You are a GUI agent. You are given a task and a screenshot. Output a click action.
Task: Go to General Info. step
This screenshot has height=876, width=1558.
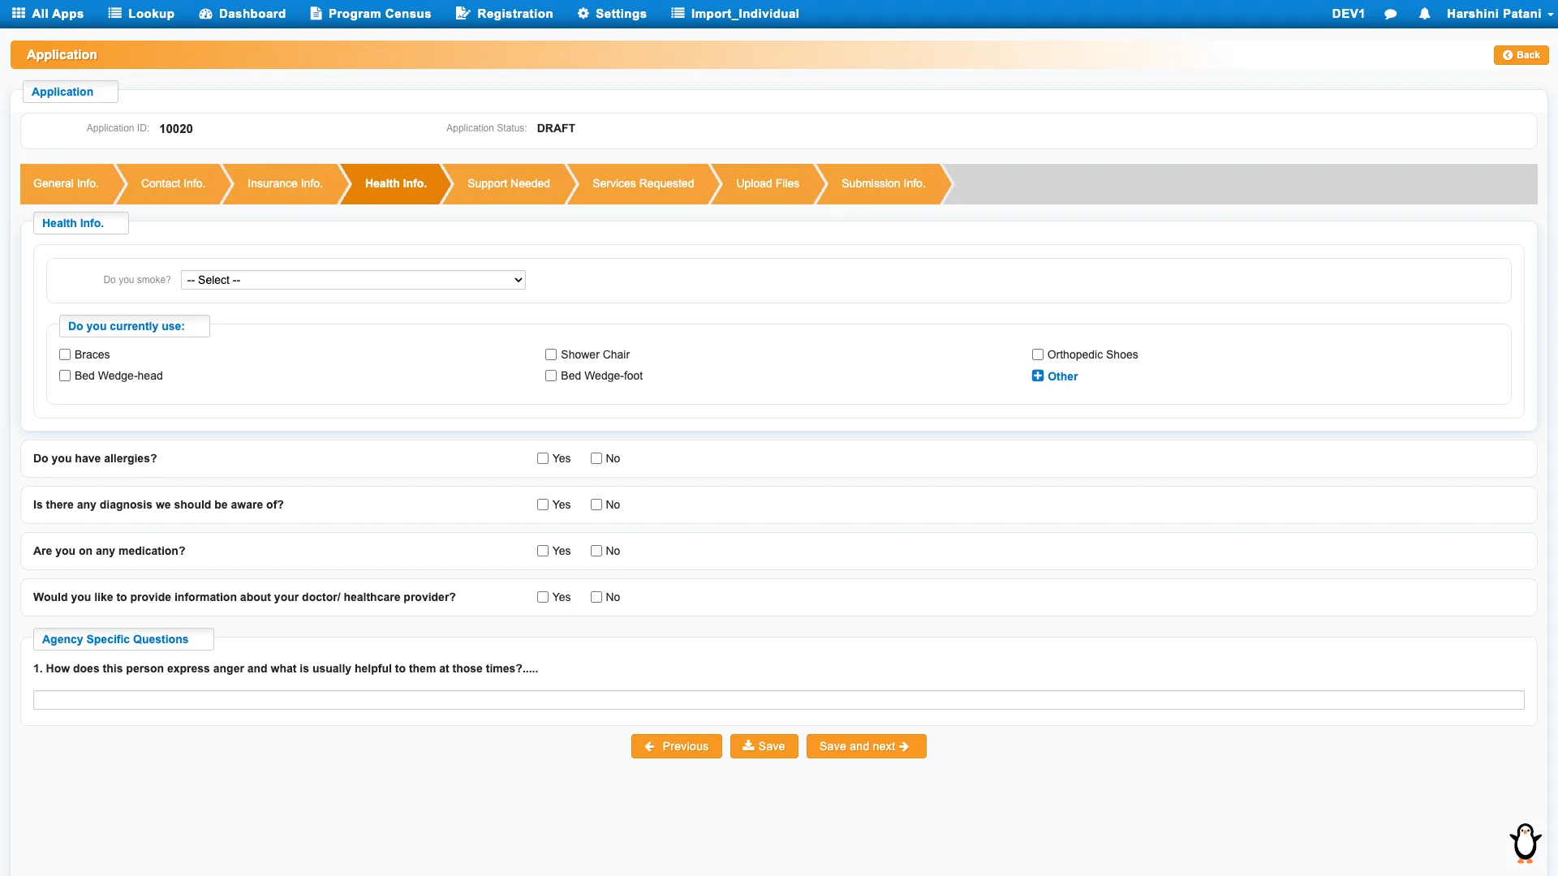[x=67, y=183]
